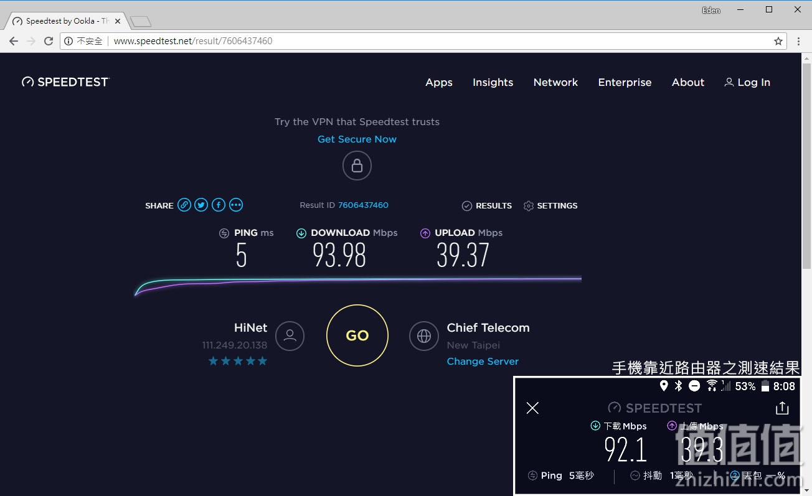Screen dimensions: 812x496
Task: Click the Change Server link
Action: tap(483, 362)
